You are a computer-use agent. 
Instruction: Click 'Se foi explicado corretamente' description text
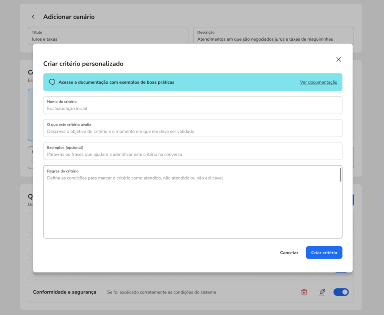[161, 292]
